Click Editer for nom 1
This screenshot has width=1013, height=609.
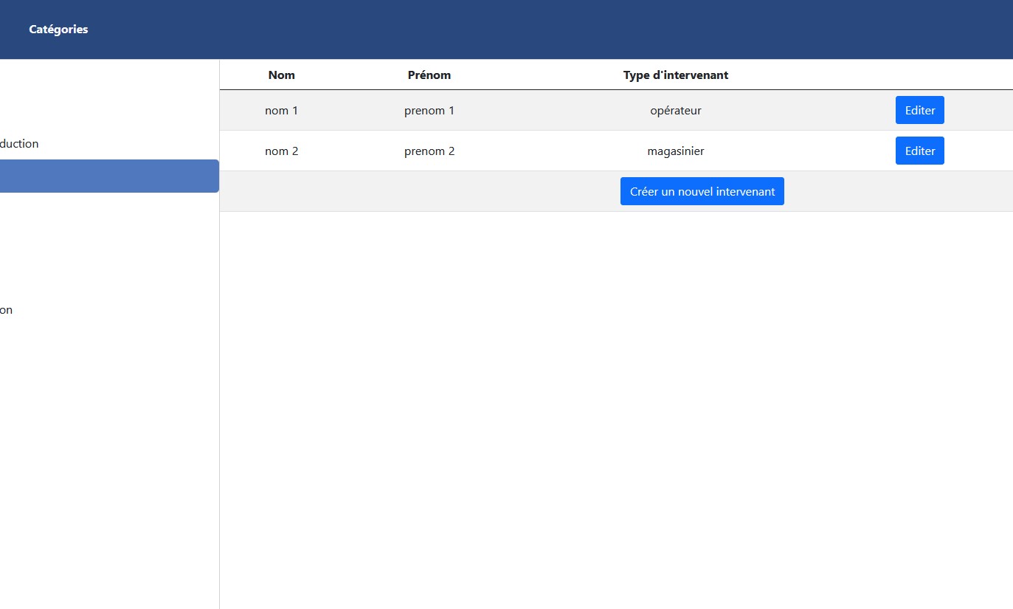click(919, 111)
